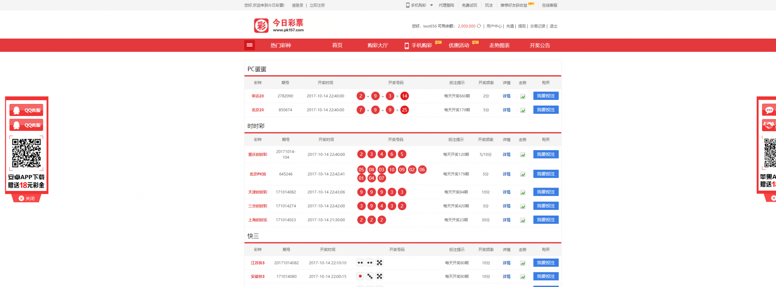The height and width of the screenshot is (287, 776).
Task: Open 在线客服 in the top bar
Action: 549,5
